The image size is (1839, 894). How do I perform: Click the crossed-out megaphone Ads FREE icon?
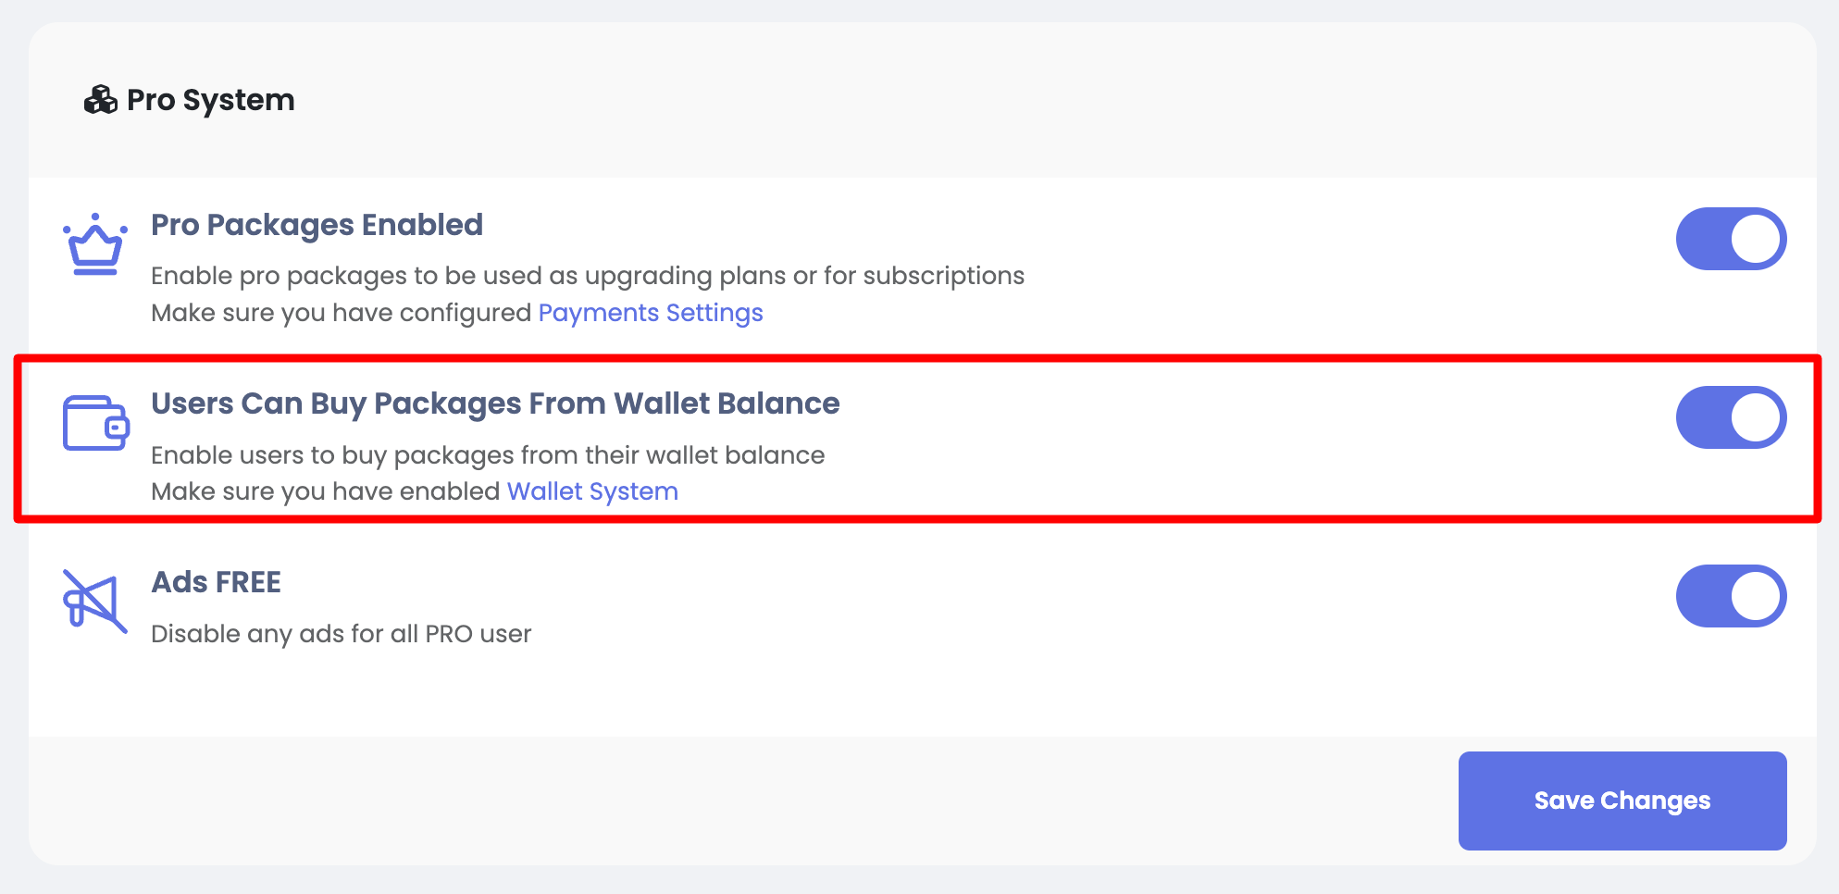coord(94,602)
